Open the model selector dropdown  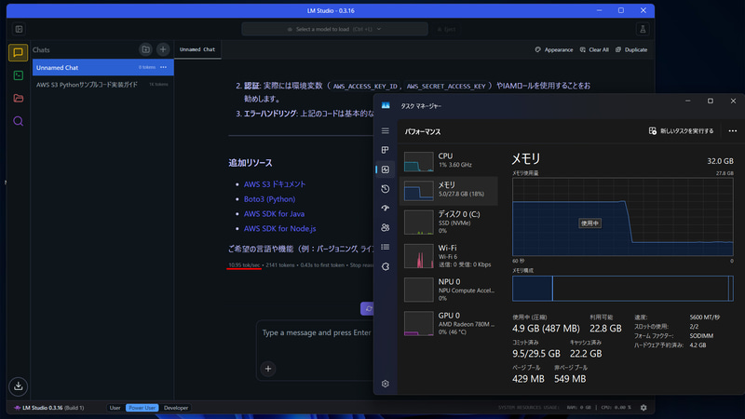click(x=334, y=29)
